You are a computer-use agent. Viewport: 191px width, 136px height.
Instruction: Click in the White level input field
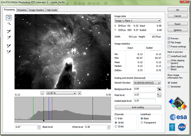(x=95, y=127)
